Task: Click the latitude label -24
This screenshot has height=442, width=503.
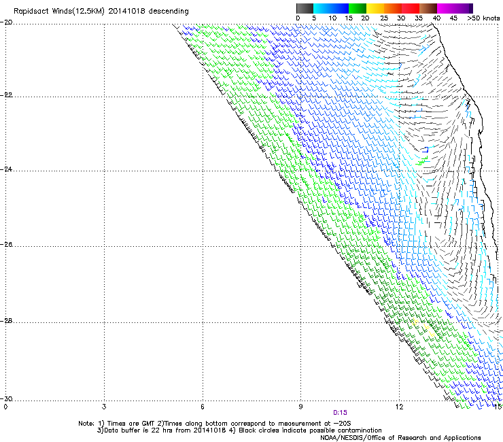Action: pyautogui.click(x=6, y=169)
